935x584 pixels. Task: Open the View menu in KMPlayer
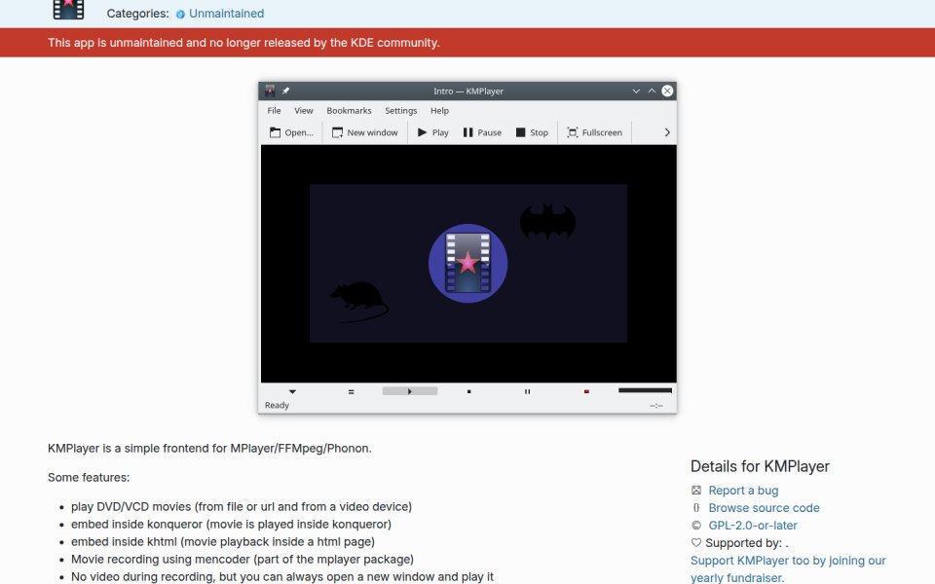tap(303, 110)
